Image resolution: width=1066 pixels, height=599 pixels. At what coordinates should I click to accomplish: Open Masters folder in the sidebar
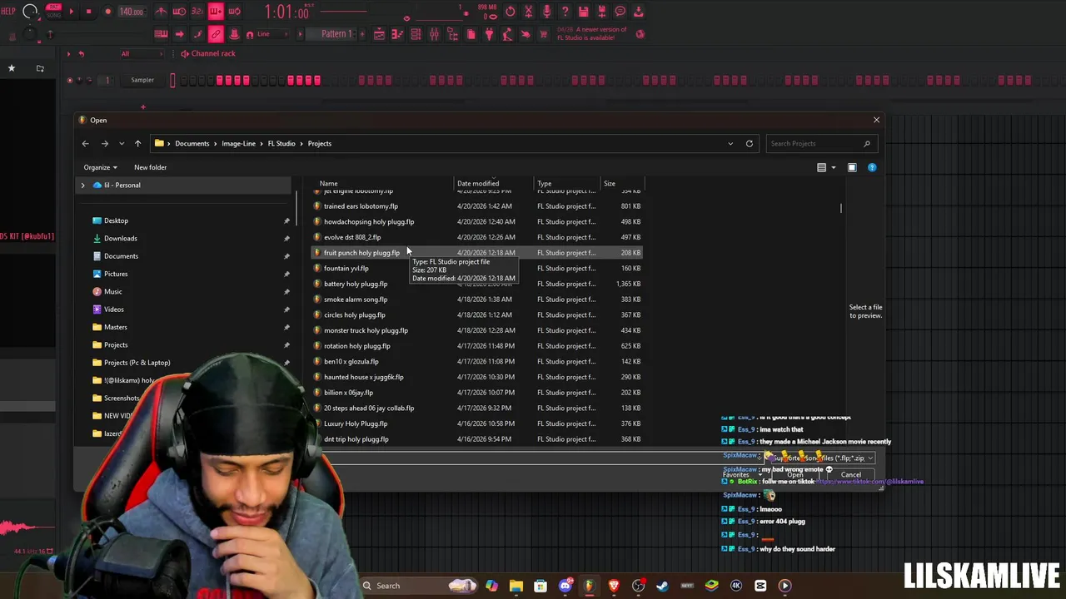[115, 327]
